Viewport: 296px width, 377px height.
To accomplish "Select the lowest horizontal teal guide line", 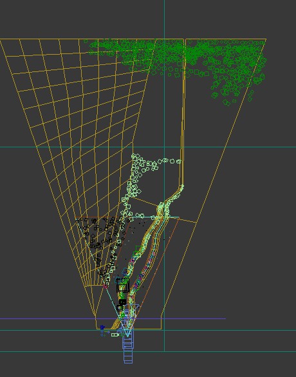I will (148, 351).
